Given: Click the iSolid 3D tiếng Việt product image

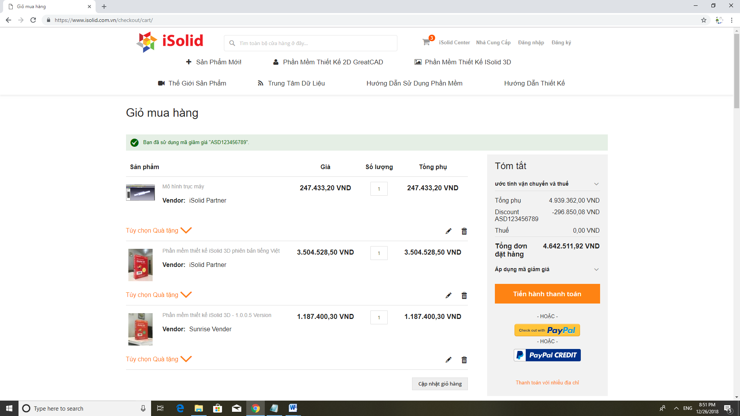Looking at the screenshot, I should (x=140, y=265).
